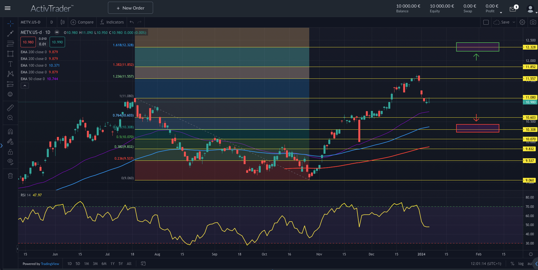Select the crosshair cursor tool
The width and height of the screenshot is (538, 270).
tap(10, 24)
